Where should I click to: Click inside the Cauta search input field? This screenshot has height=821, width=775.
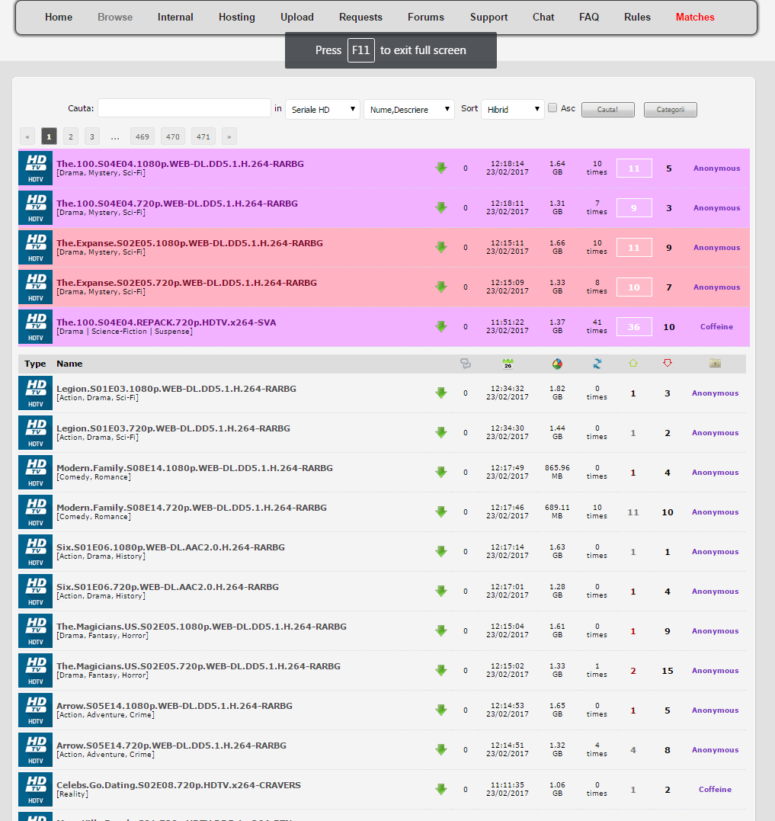[183, 108]
